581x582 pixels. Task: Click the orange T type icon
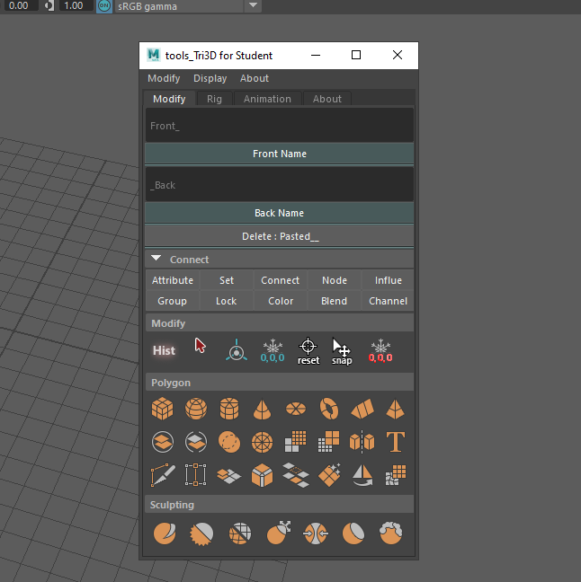tap(396, 442)
